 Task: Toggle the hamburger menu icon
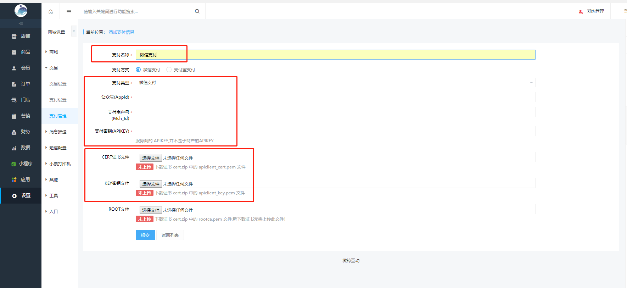coord(69,12)
